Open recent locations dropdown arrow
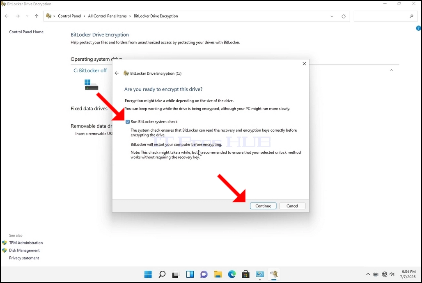 [27, 16]
